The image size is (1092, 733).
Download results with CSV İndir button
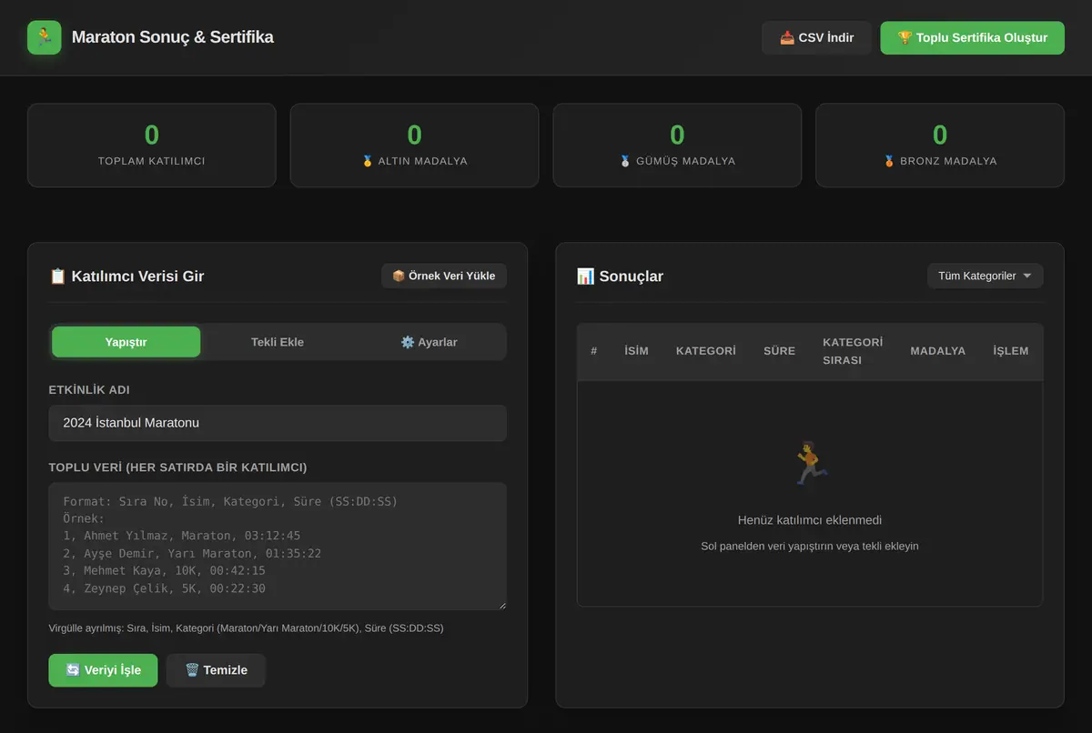coord(816,38)
